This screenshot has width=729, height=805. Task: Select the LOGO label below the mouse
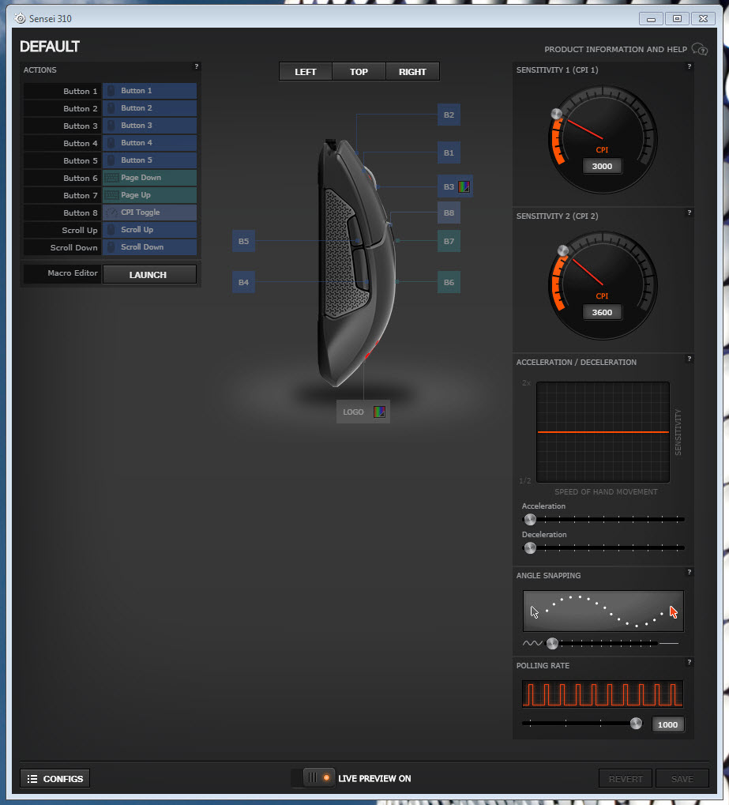click(x=353, y=412)
